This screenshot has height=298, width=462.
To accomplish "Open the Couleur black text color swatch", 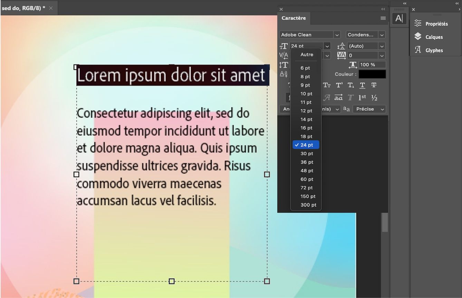I will pos(372,74).
